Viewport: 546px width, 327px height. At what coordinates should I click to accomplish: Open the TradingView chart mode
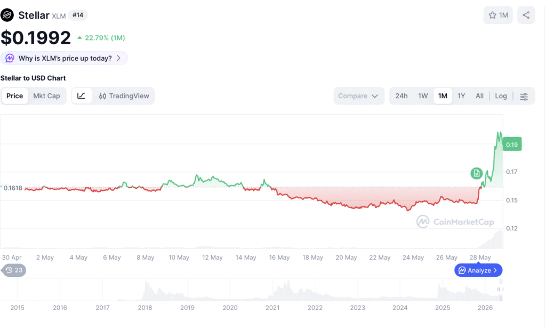click(x=124, y=96)
